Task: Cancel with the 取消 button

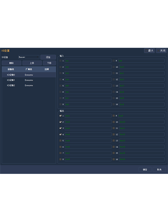Action: [x=159, y=170]
